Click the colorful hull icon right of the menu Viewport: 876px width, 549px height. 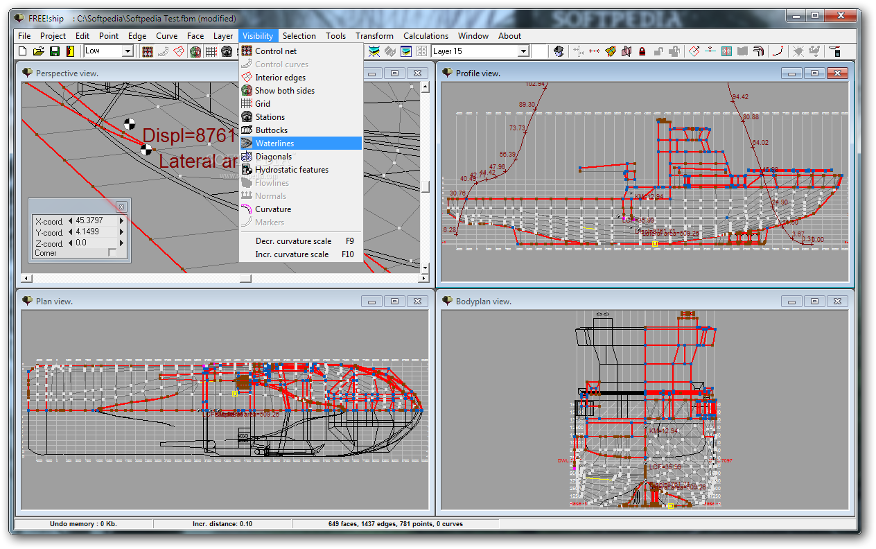pos(374,51)
